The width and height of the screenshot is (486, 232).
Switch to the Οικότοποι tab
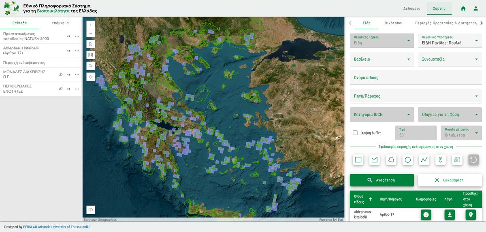pos(393,23)
